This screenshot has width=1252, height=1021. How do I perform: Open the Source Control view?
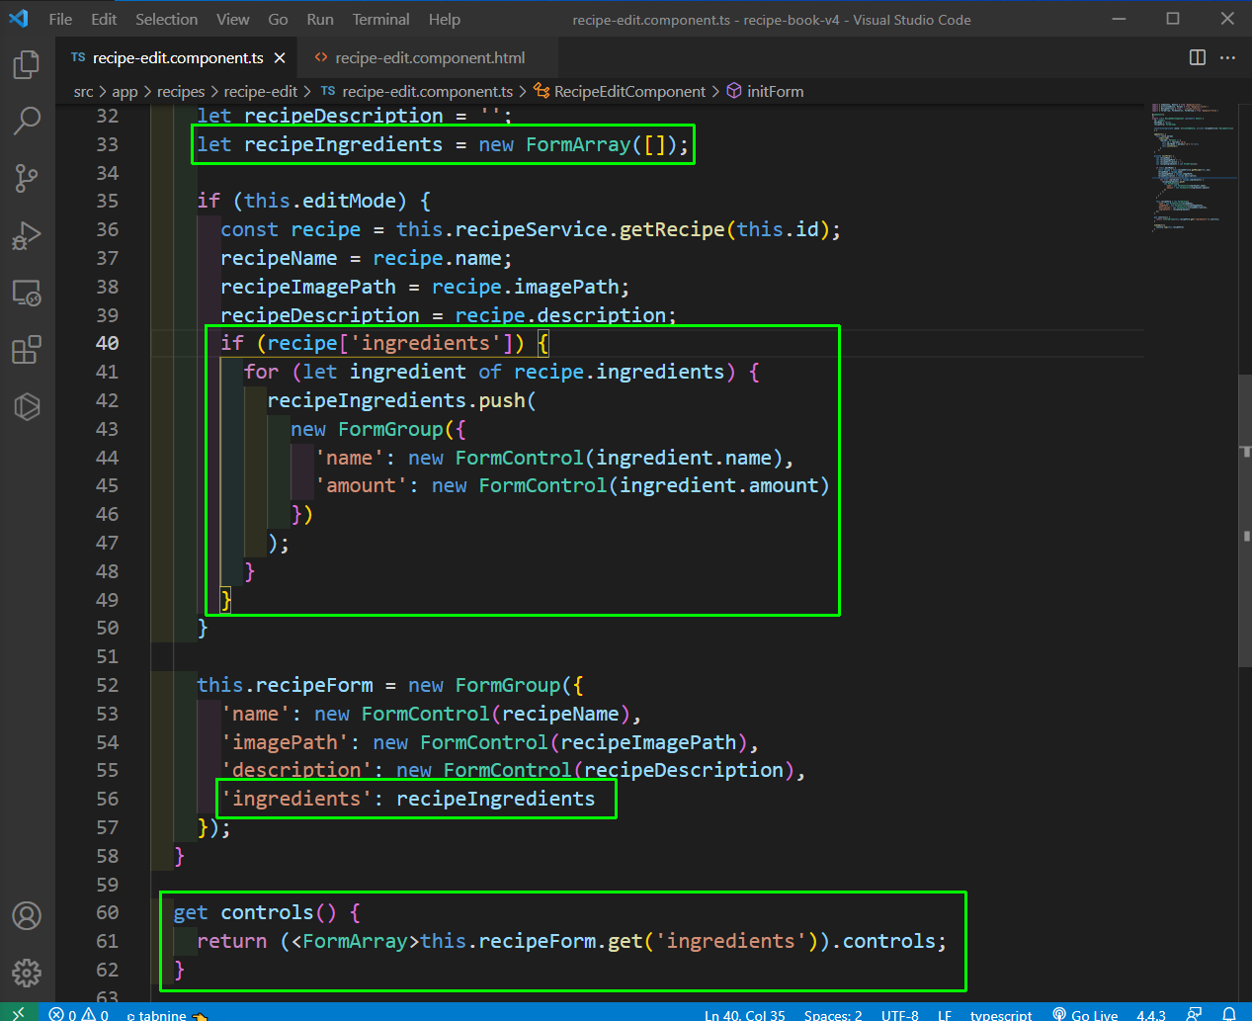27,178
